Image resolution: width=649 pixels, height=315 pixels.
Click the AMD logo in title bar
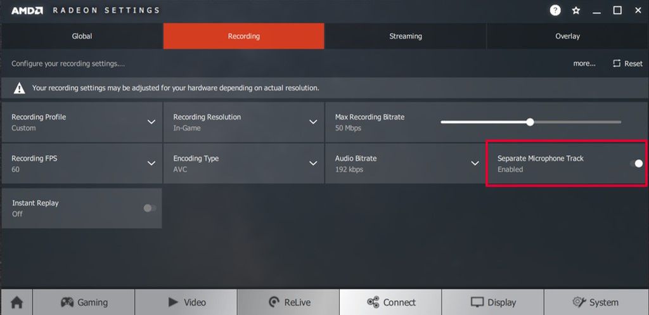(27, 11)
